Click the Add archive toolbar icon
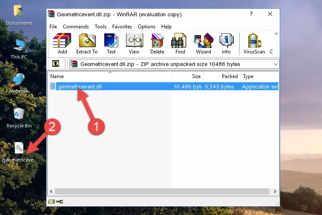Screen dimensions: 322x215 pyautogui.click(x=62, y=43)
